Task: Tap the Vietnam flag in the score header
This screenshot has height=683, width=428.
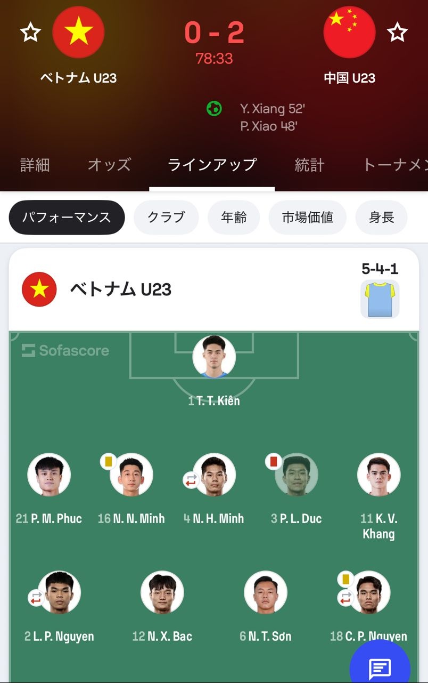Action: pos(78,33)
